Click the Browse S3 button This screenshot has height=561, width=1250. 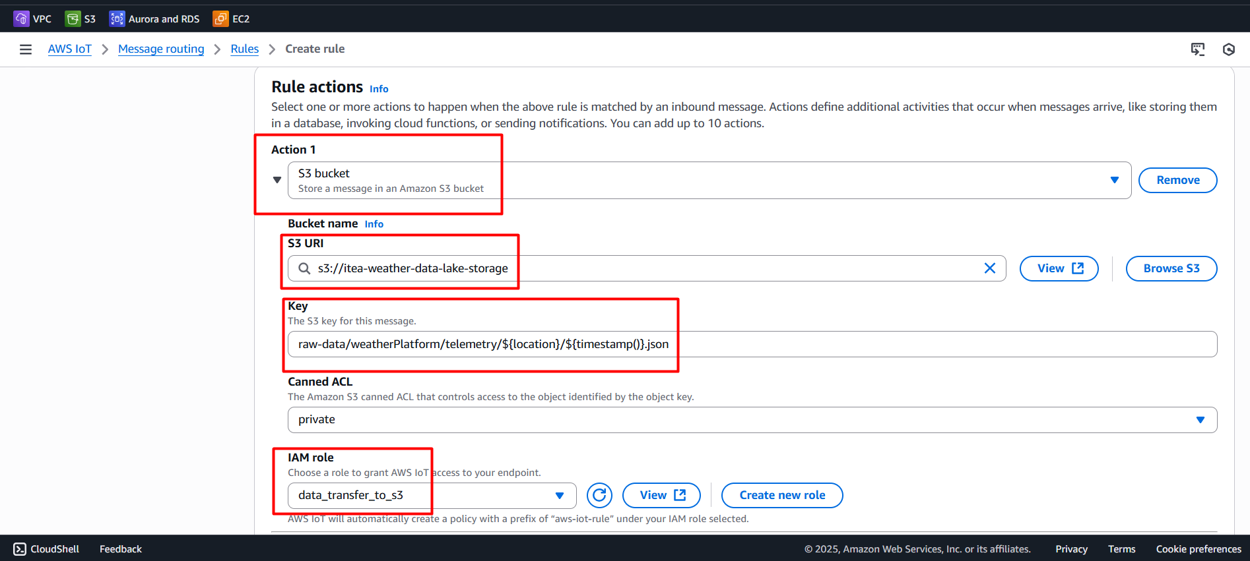pyautogui.click(x=1171, y=268)
